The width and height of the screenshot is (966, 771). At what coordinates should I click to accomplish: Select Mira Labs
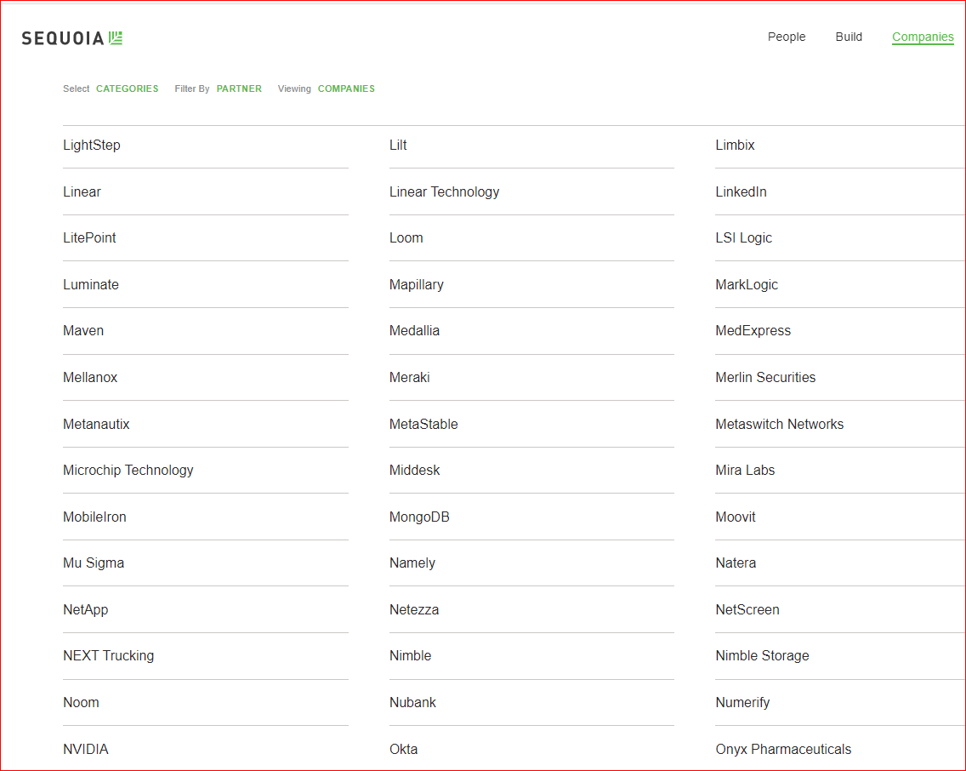point(745,471)
